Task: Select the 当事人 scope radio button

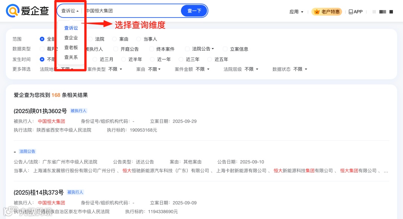Action: [139, 39]
